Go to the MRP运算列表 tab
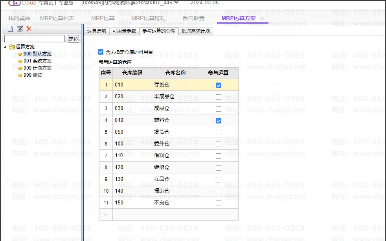This screenshot has height=241, width=386. pos(57,18)
